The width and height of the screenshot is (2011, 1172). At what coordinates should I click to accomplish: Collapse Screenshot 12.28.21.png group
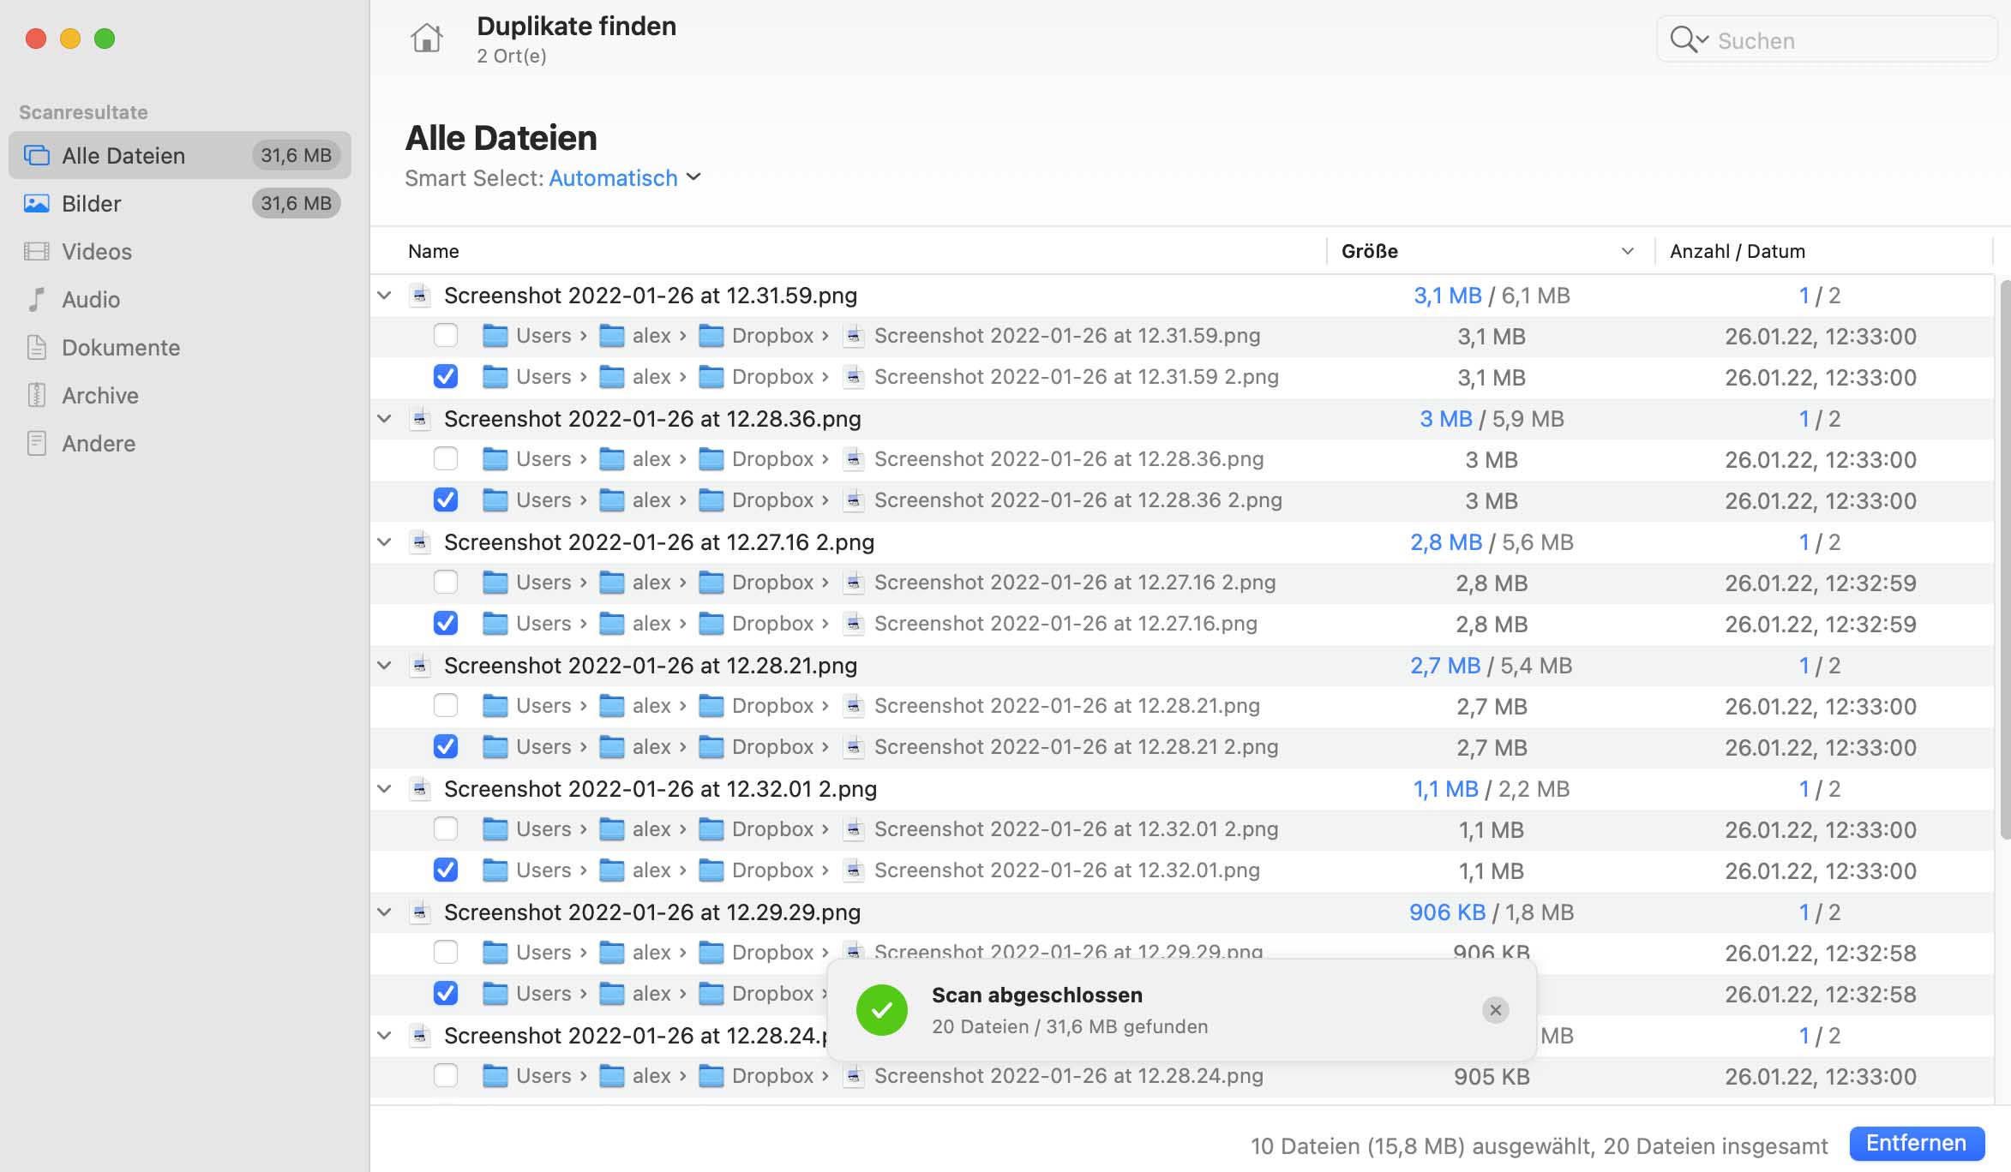pos(385,666)
